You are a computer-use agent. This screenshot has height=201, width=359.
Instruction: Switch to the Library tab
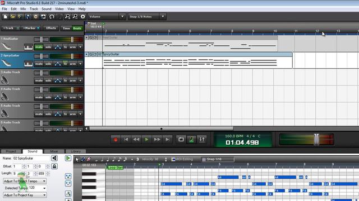pyautogui.click(x=76, y=151)
